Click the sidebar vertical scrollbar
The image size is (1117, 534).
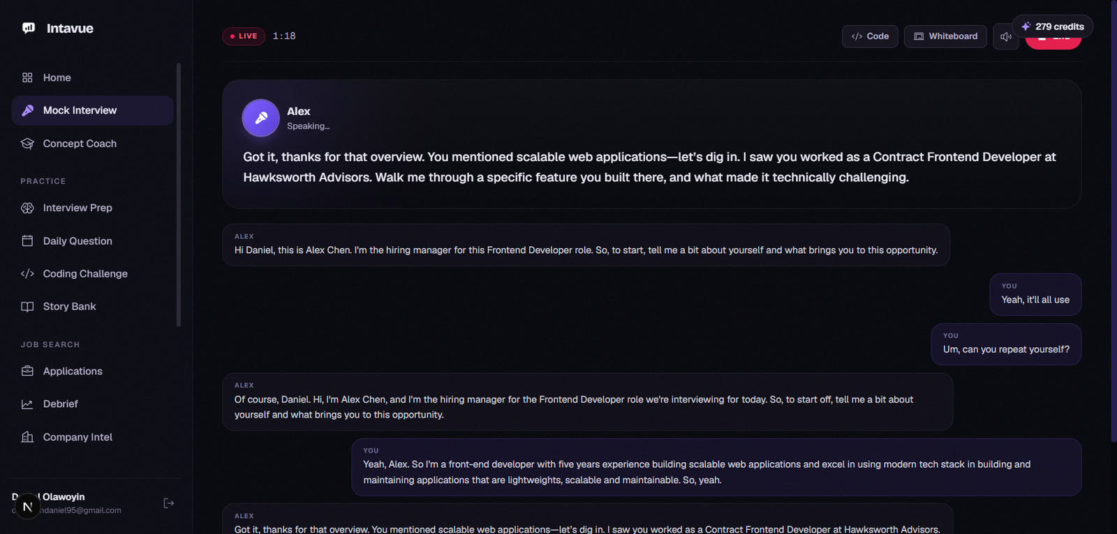point(179,194)
